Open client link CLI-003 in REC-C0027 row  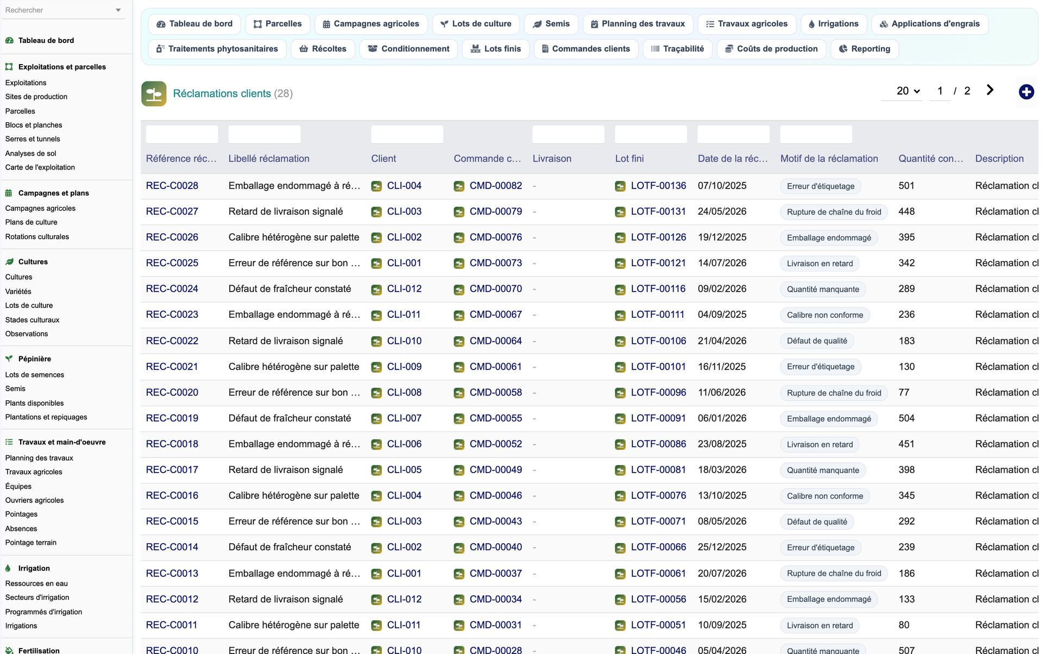pyautogui.click(x=404, y=211)
